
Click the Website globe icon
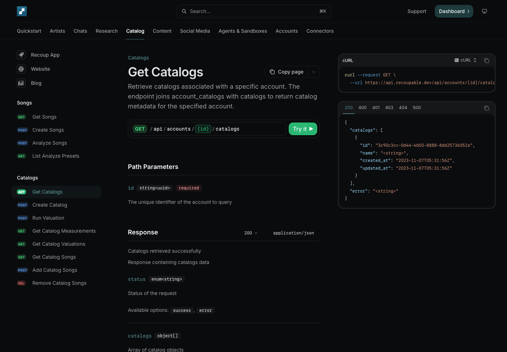click(21, 69)
